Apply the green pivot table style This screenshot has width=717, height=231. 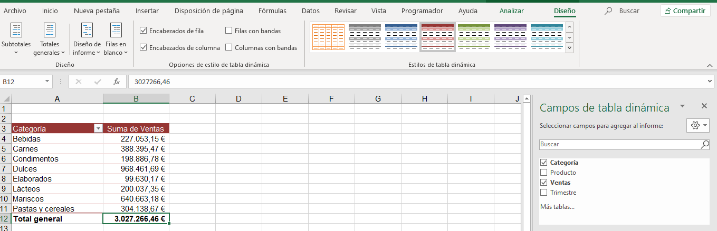click(x=473, y=37)
